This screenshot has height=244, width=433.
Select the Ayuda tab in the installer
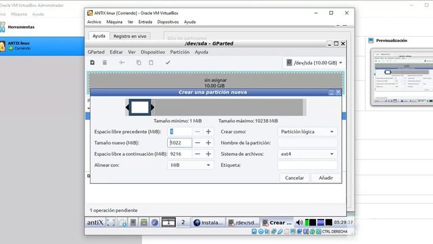[99, 36]
